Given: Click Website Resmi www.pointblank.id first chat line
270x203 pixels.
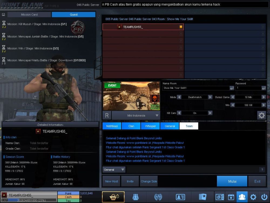Looking at the screenshot, I should tap(145, 143).
